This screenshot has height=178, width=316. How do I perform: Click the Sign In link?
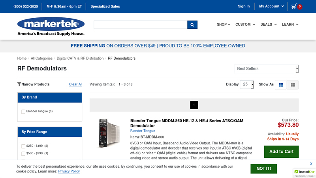pyautogui.click(x=244, y=6)
